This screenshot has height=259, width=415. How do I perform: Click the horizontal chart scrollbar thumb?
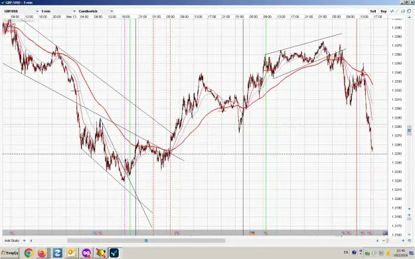[x=146, y=240]
